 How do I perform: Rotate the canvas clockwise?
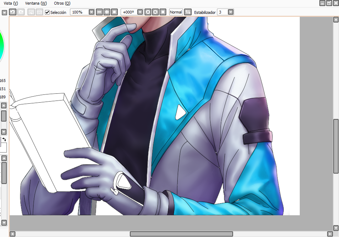(x=155, y=12)
